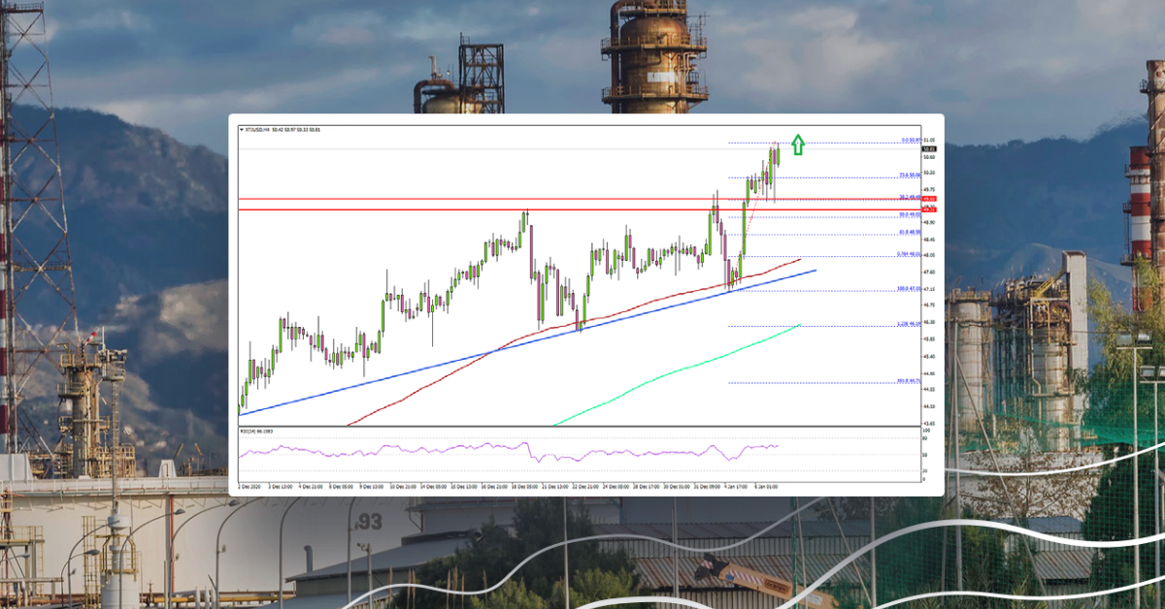Click the 100.0 47.1 Fibonacci level label

pyautogui.click(x=906, y=289)
